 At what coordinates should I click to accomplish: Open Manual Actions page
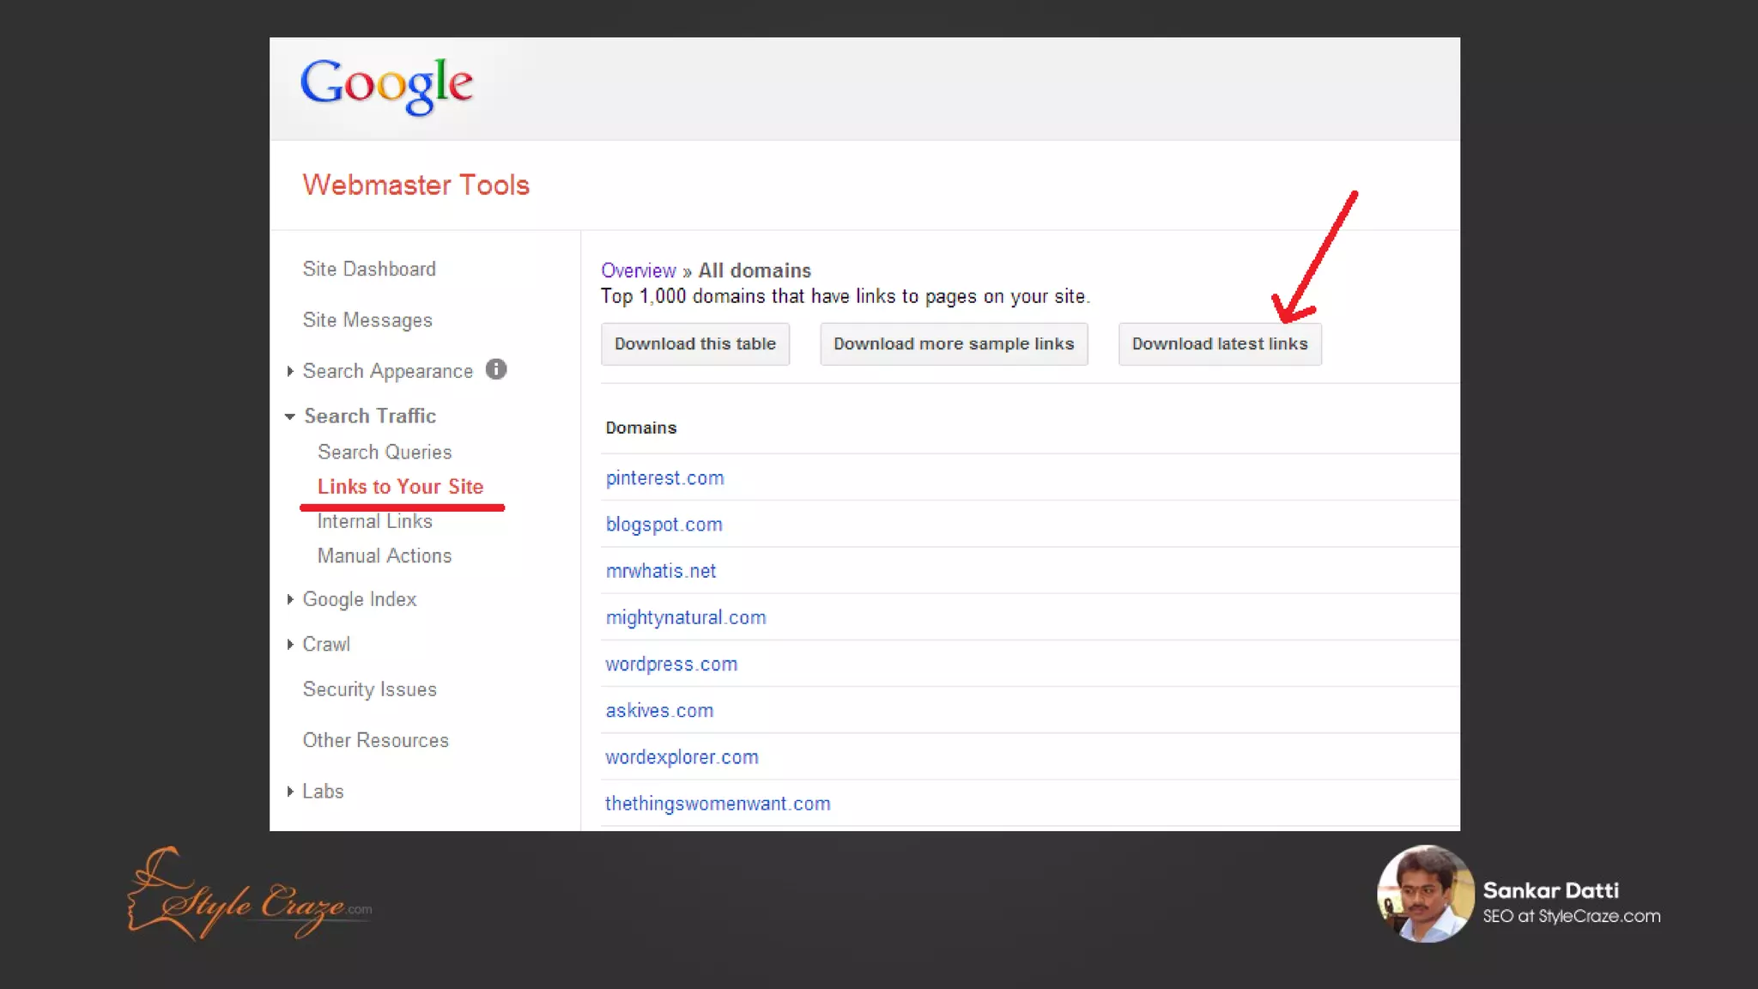[384, 555]
